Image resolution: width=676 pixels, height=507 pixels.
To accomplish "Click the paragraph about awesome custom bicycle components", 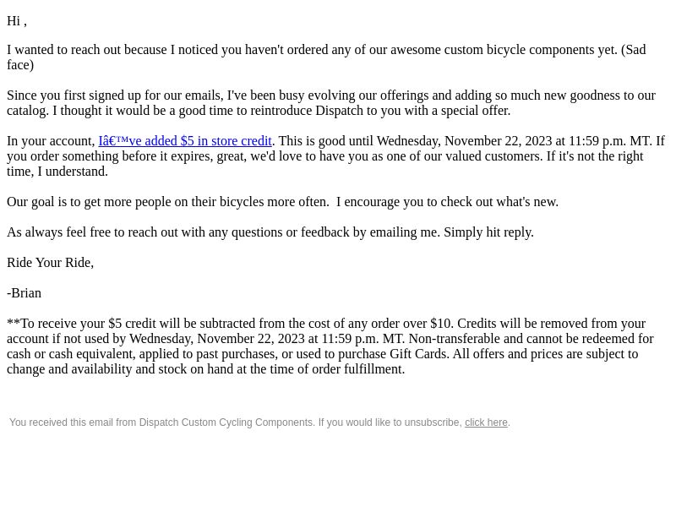I will 326,57.
